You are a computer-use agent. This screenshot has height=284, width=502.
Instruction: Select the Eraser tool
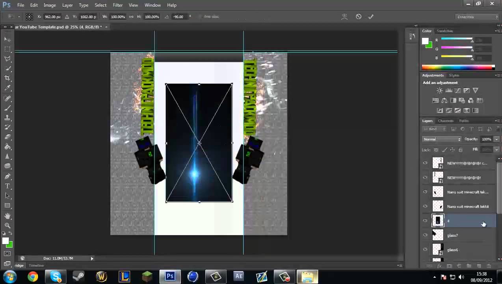tap(7, 137)
